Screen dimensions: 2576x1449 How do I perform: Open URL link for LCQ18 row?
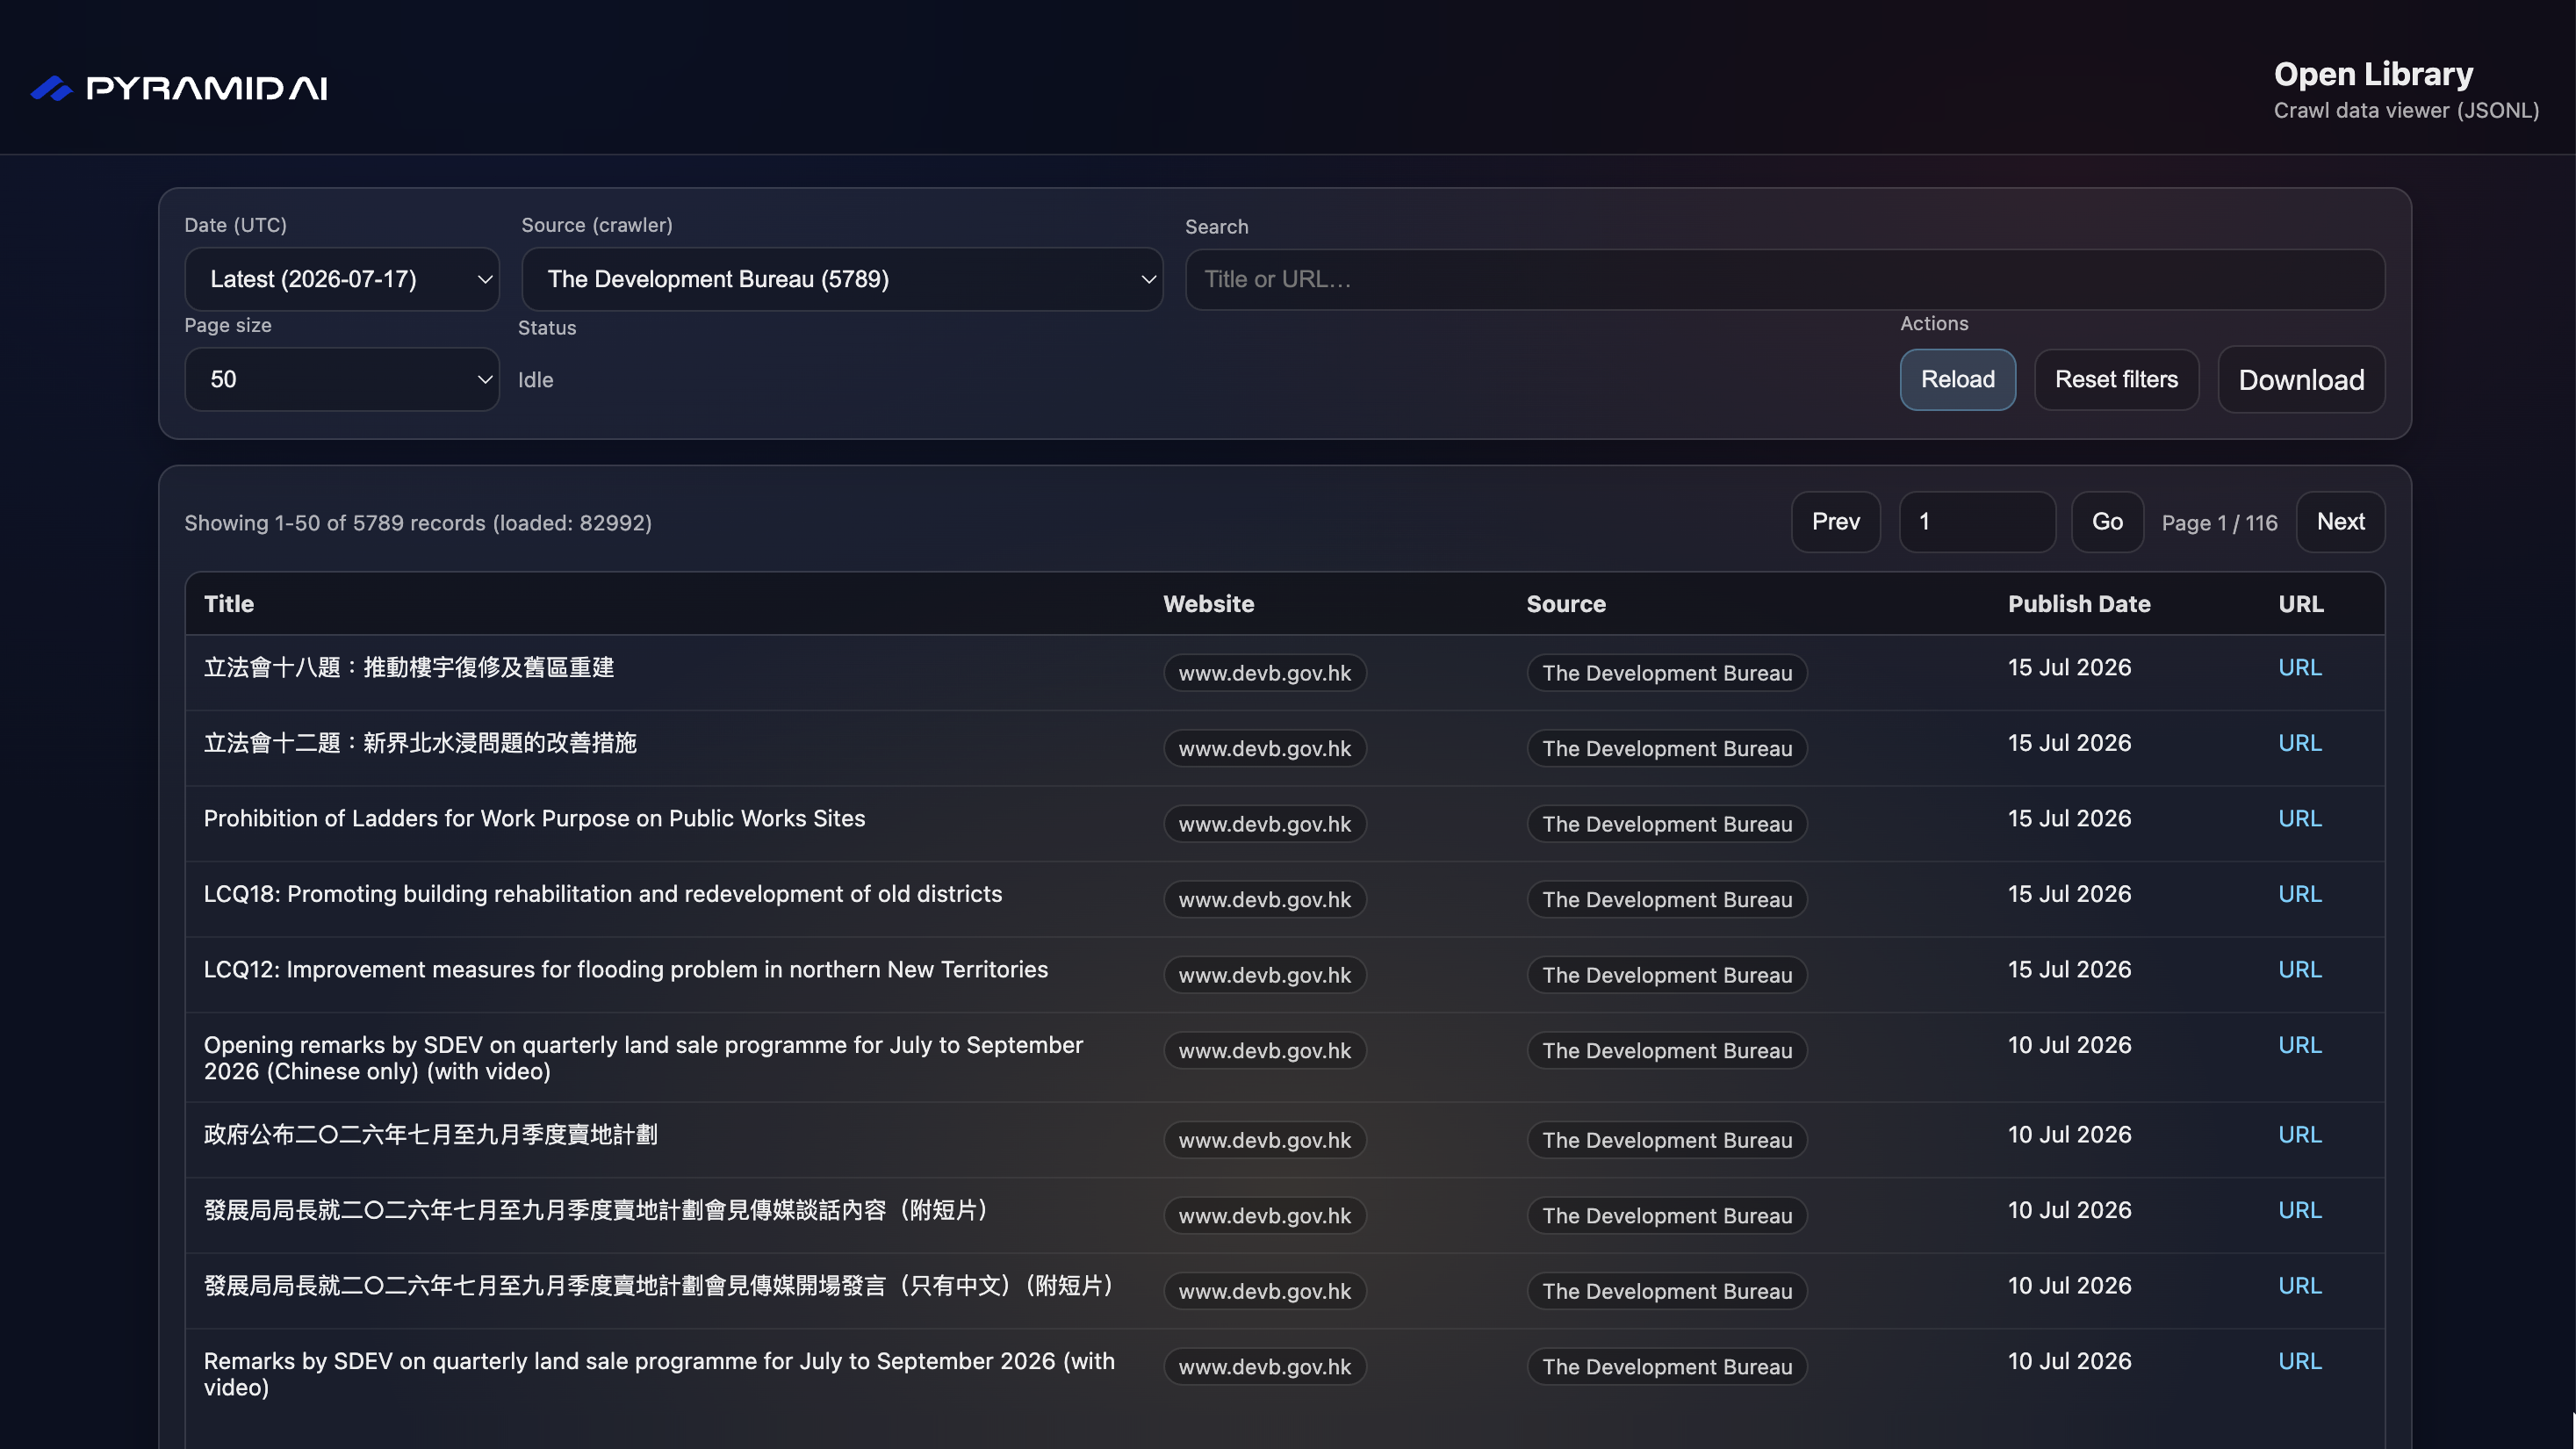tap(2299, 894)
